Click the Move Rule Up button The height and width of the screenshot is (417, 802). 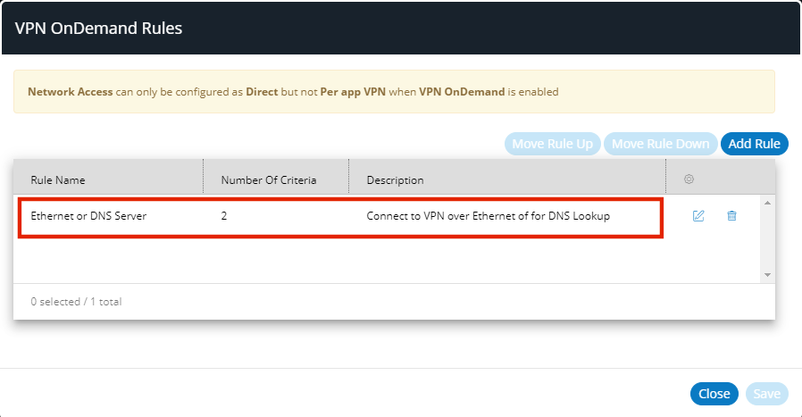pos(552,144)
